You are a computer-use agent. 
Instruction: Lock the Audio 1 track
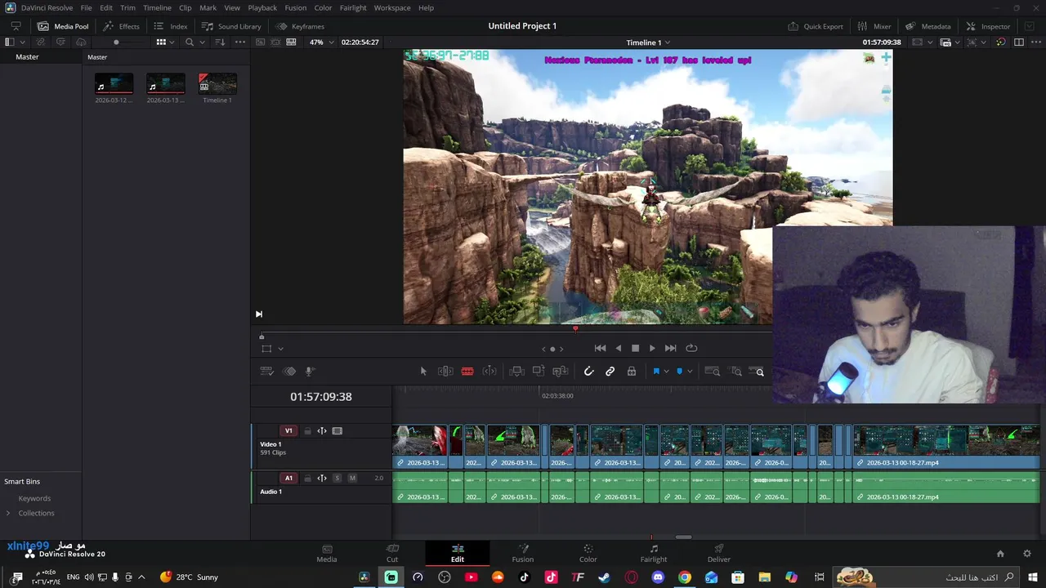tap(307, 478)
